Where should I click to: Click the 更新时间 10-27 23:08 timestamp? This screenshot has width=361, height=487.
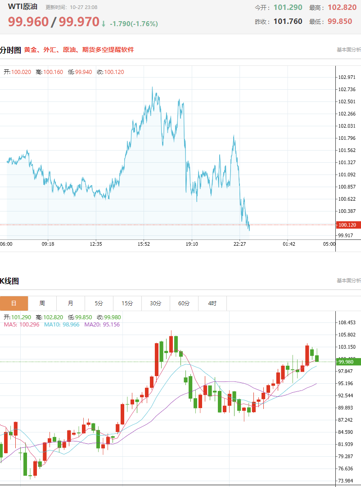[x=71, y=7]
